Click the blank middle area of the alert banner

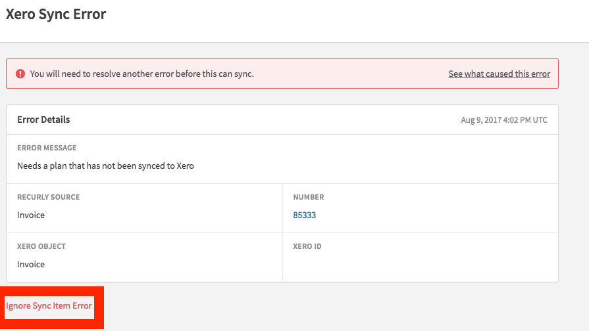[349, 74]
